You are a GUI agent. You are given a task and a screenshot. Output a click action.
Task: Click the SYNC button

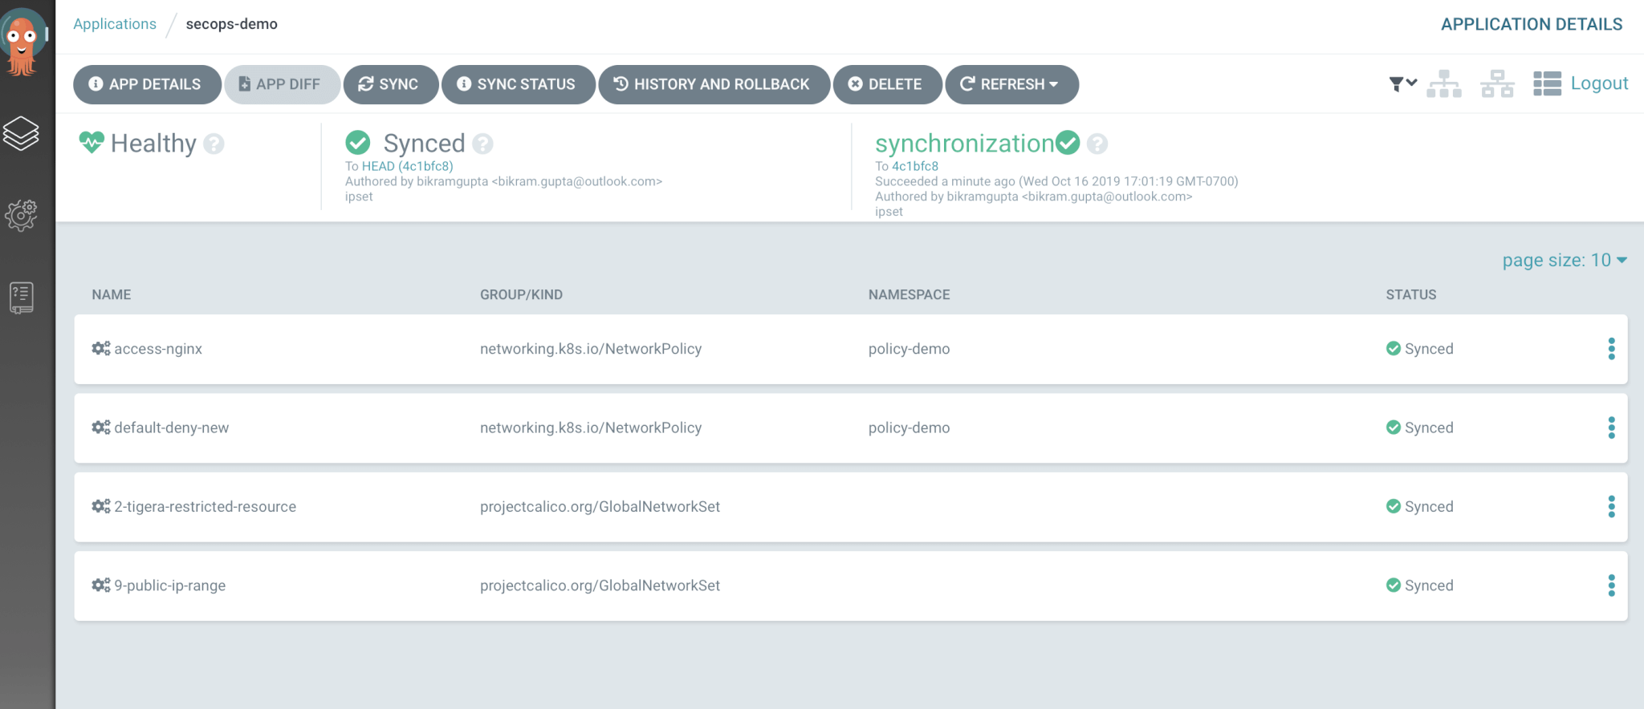[x=391, y=84]
